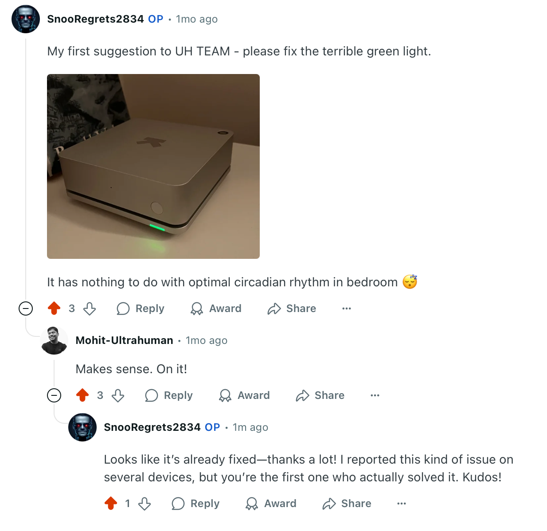This screenshot has height=531, width=547.
Task: Collapse Mohit-Ultrahuman's reply thread
Action: (x=54, y=395)
